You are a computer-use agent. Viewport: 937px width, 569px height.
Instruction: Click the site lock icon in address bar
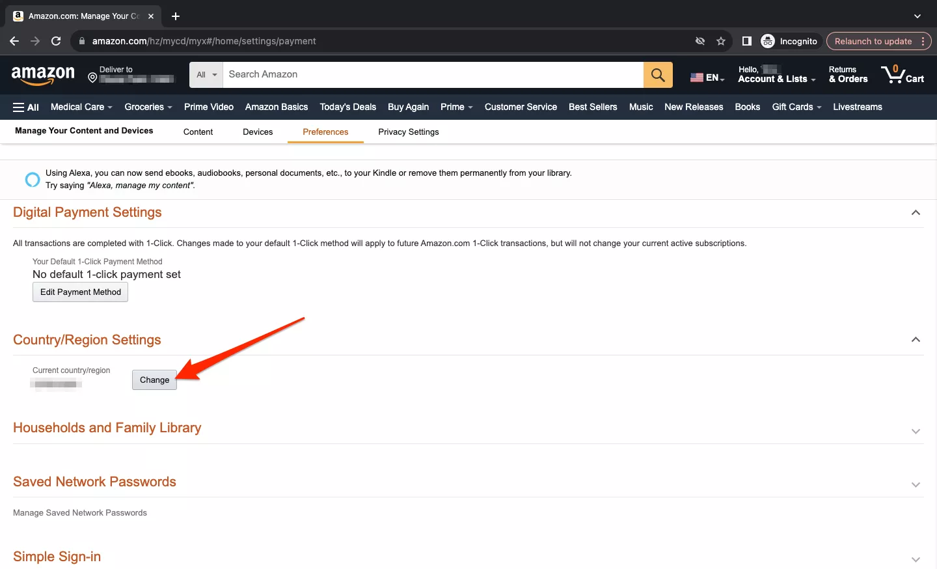point(82,41)
